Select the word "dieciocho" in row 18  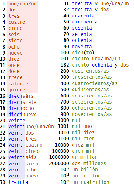coord(21,108)
